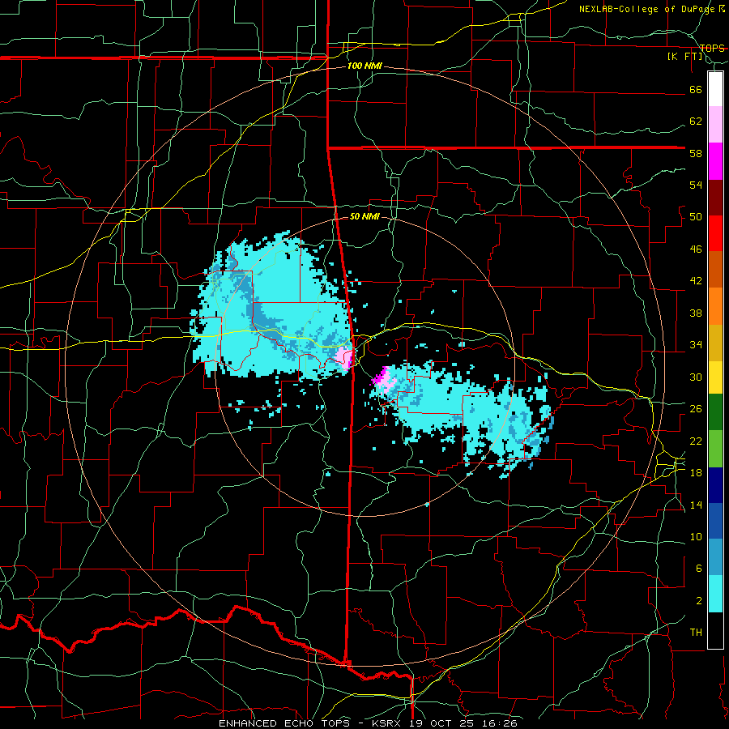Click the legend value "14"
The width and height of the screenshot is (729, 729).
[696, 505]
